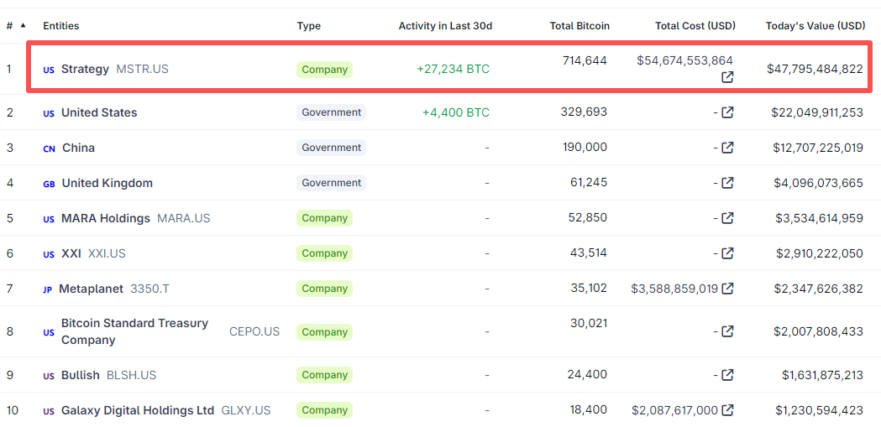Open the China entity link
Screen dimensions: 881x427
point(78,148)
